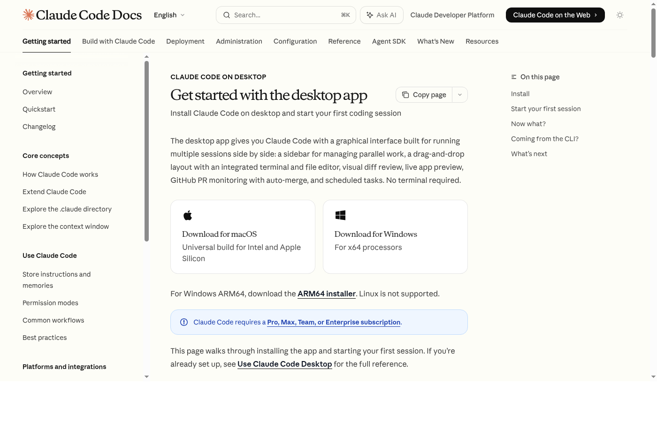Switch to the What's New tab
657x422 pixels.
[435, 41]
